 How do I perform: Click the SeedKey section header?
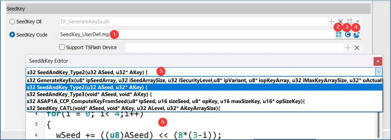188,9
